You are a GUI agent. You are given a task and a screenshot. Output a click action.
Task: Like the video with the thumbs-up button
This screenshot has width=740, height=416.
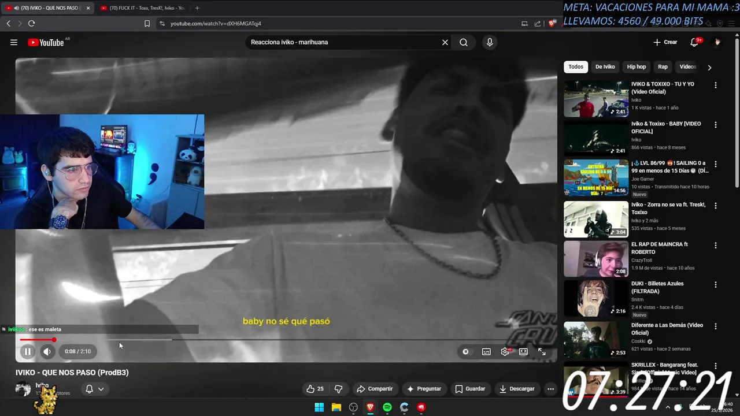coord(314,389)
